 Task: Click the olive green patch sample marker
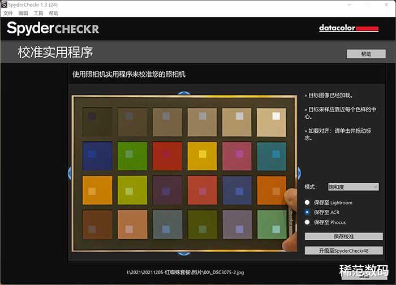203,229
